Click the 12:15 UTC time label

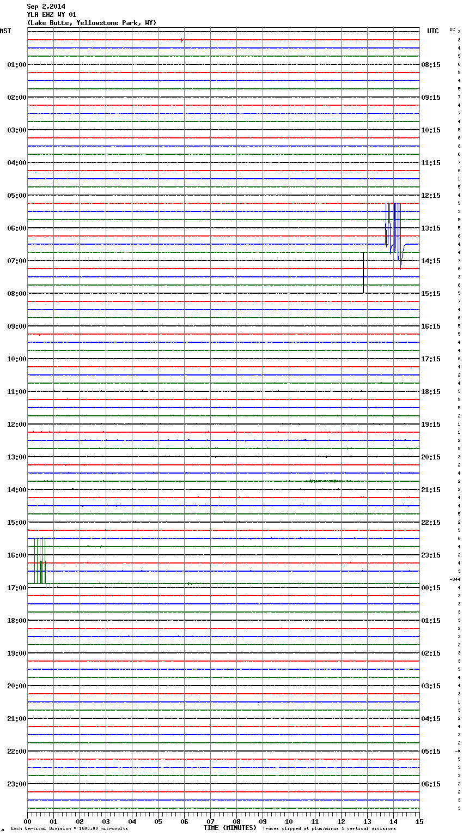coord(431,196)
